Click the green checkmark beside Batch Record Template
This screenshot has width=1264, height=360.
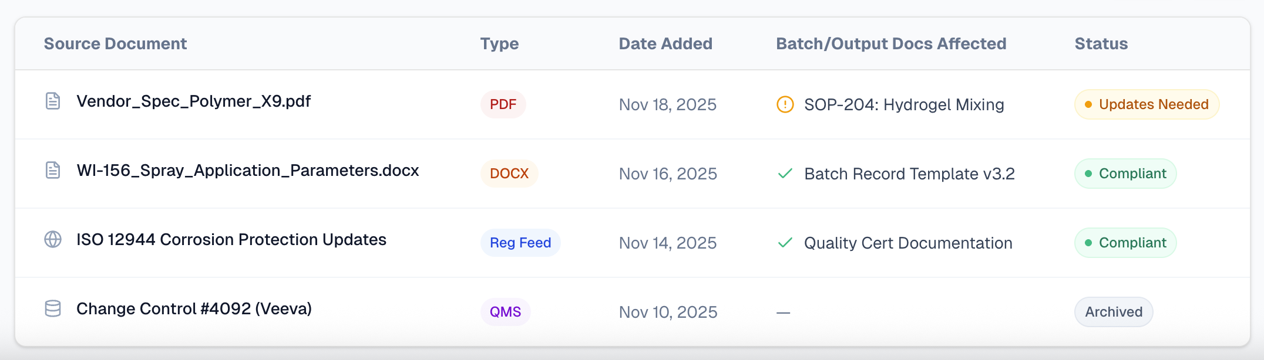(x=785, y=174)
